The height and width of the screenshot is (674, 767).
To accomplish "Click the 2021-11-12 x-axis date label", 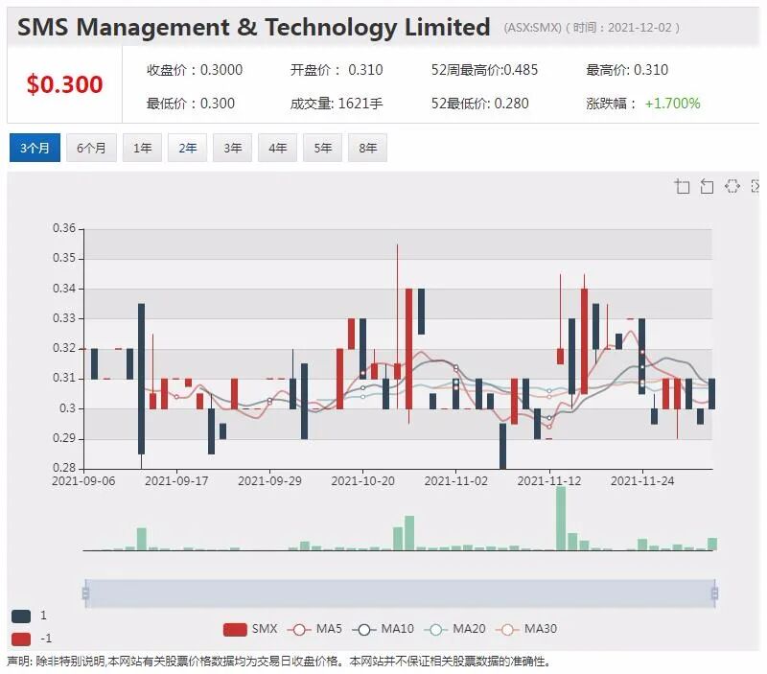I will coord(549,481).
